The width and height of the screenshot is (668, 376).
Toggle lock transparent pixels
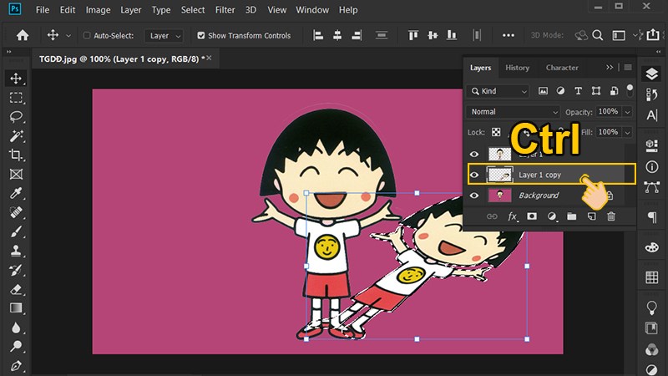[496, 132]
